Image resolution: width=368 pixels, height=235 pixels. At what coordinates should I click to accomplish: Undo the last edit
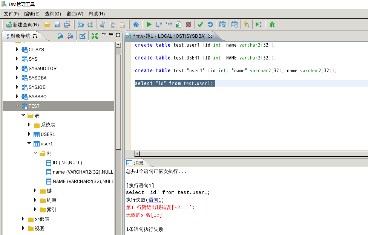(x=81, y=24)
